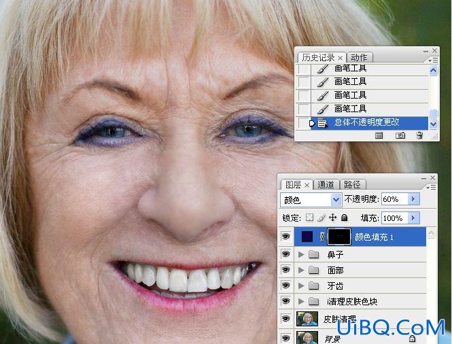
Task: Hide the 背景 layer
Action: click(285, 338)
